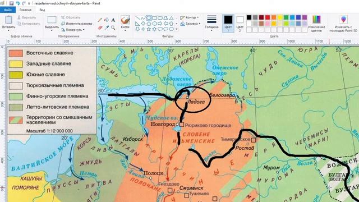Choose the Curve shape
Image resolution: width=359 pixels, height=202 pixels.
point(143,18)
